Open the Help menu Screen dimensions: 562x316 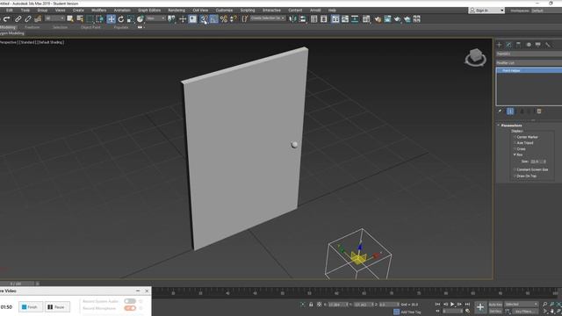332,10
